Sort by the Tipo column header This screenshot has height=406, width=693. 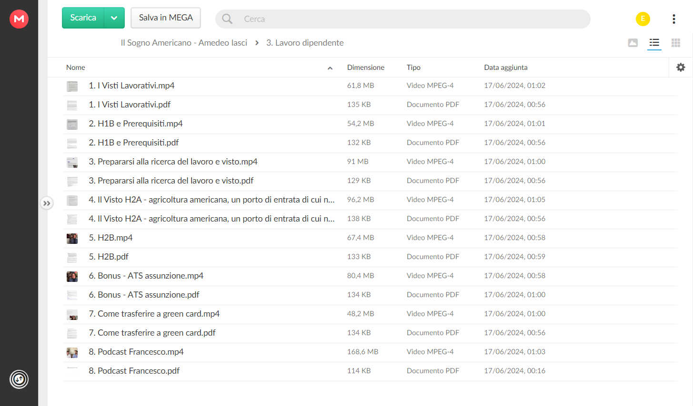[x=413, y=68]
